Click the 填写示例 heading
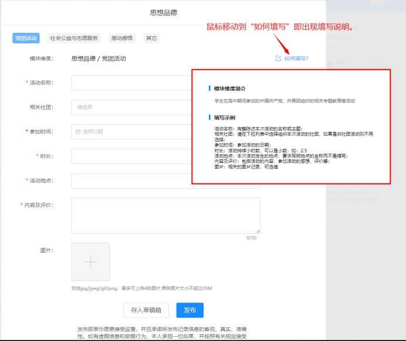The width and height of the screenshot is (406, 341). 225,118
